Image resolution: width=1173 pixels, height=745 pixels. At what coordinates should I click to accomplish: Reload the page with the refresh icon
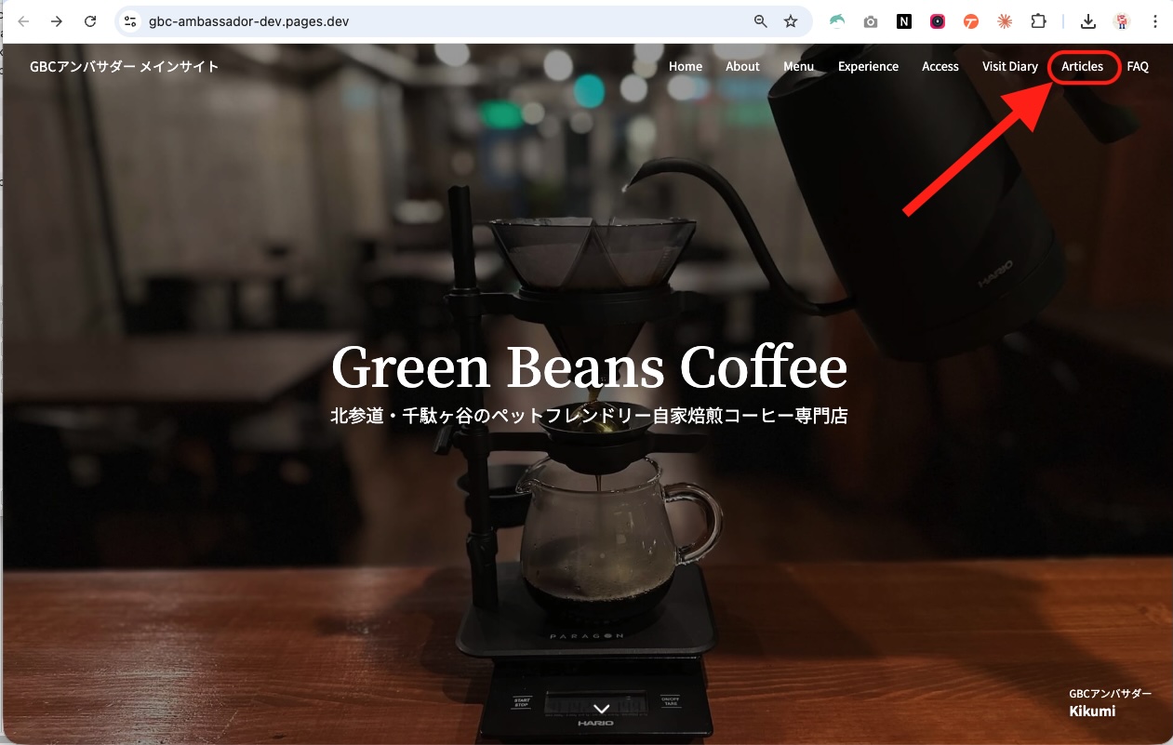90,21
